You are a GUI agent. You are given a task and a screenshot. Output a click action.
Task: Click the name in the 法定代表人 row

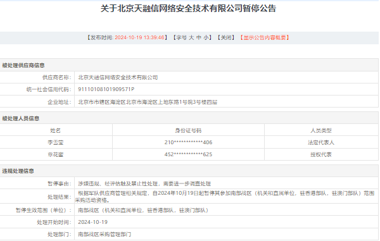coord(56,142)
